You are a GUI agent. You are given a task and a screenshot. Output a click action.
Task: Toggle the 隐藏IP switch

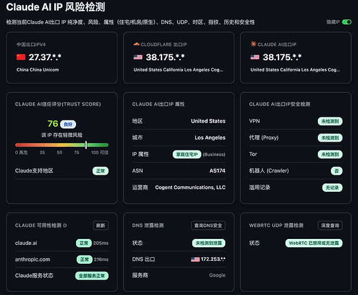point(347,22)
